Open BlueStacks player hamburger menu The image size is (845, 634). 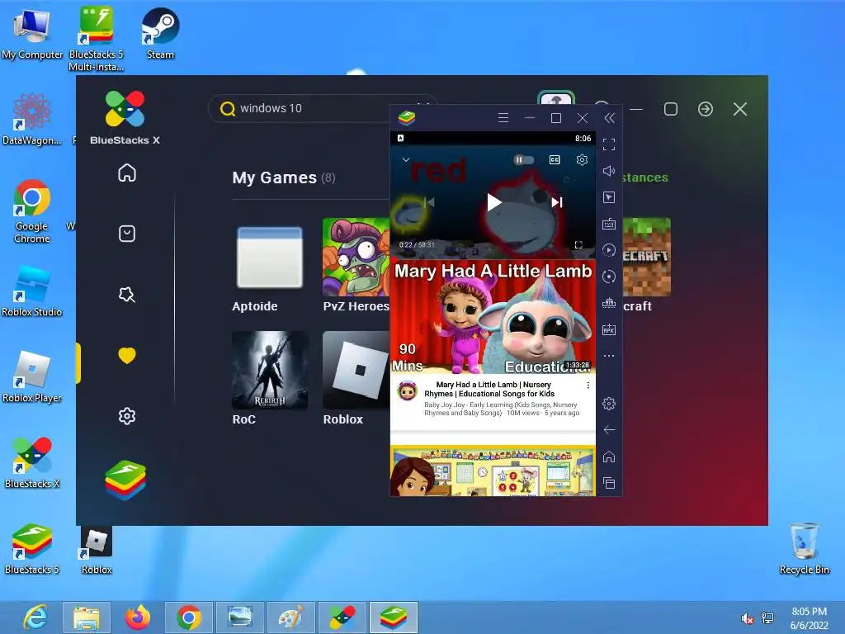(x=503, y=118)
